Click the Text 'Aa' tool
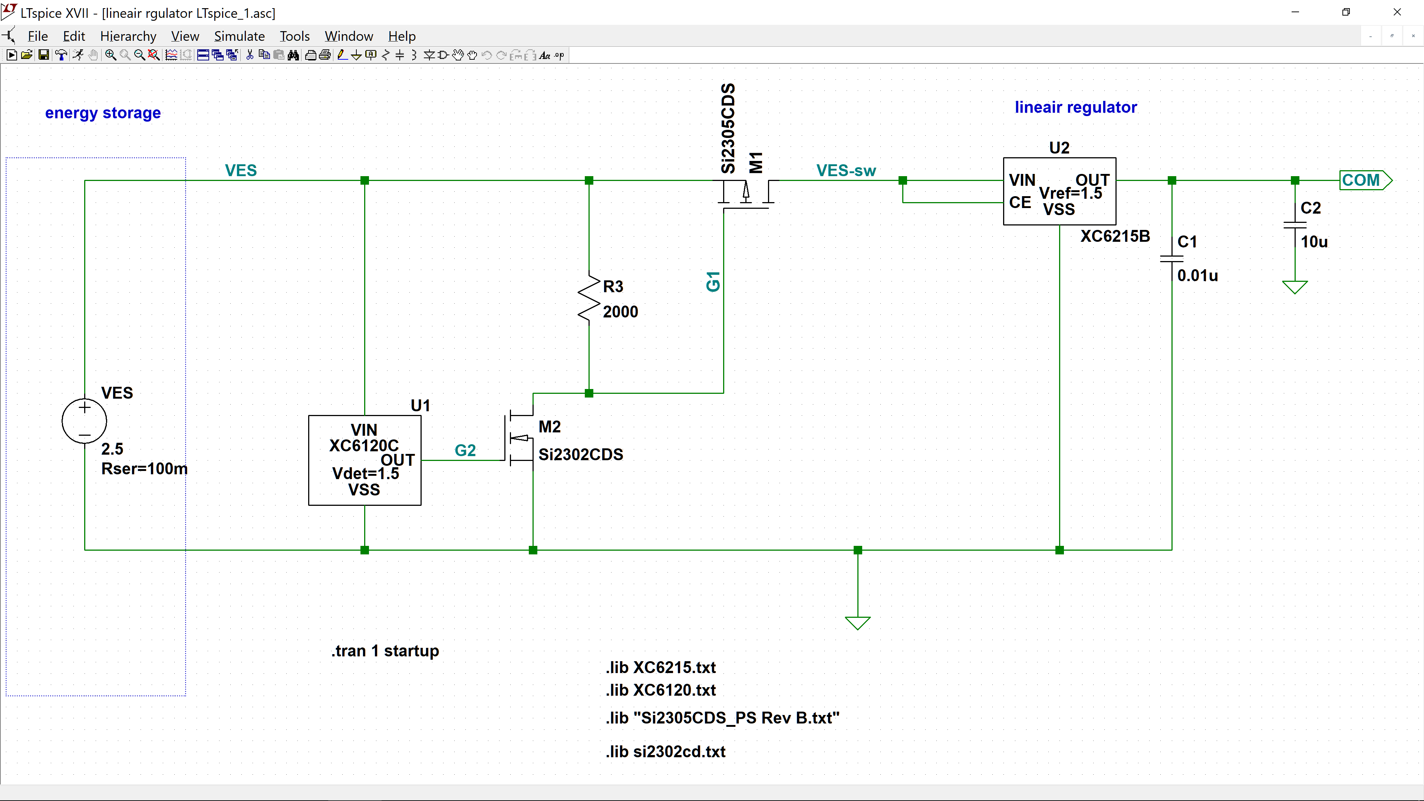The image size is (1424, 801). pos(544,55)
